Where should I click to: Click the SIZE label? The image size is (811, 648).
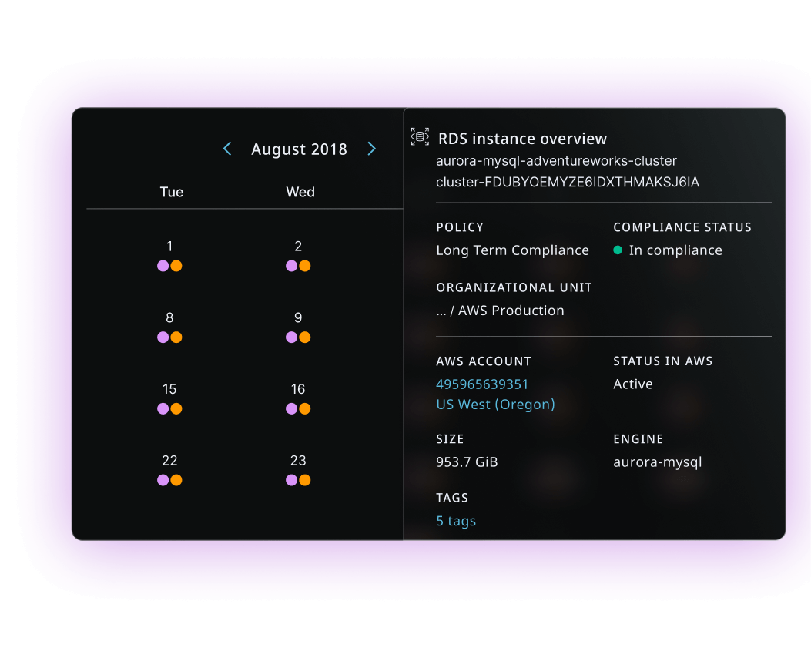coord(450,439)
